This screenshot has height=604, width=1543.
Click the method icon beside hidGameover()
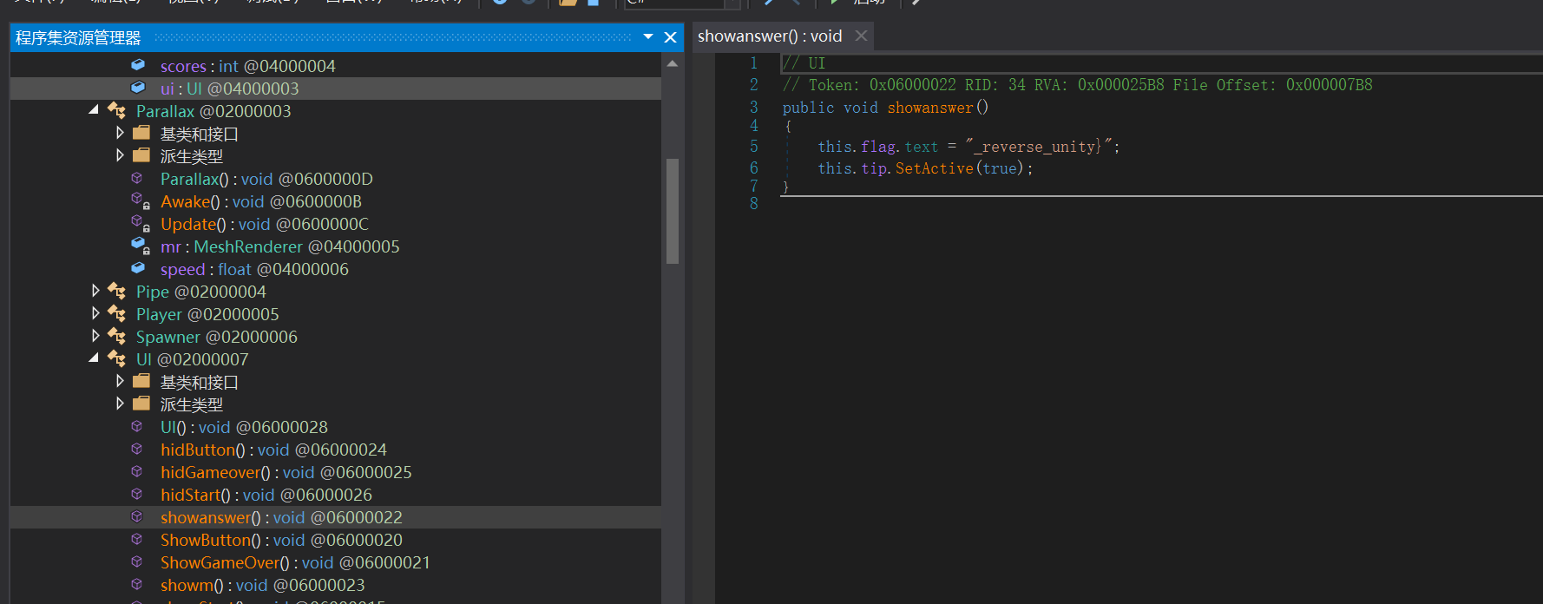pos(137,472)
